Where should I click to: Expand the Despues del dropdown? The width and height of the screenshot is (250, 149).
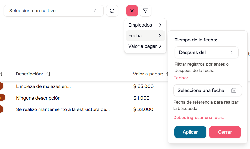click(x=206, y=53)
